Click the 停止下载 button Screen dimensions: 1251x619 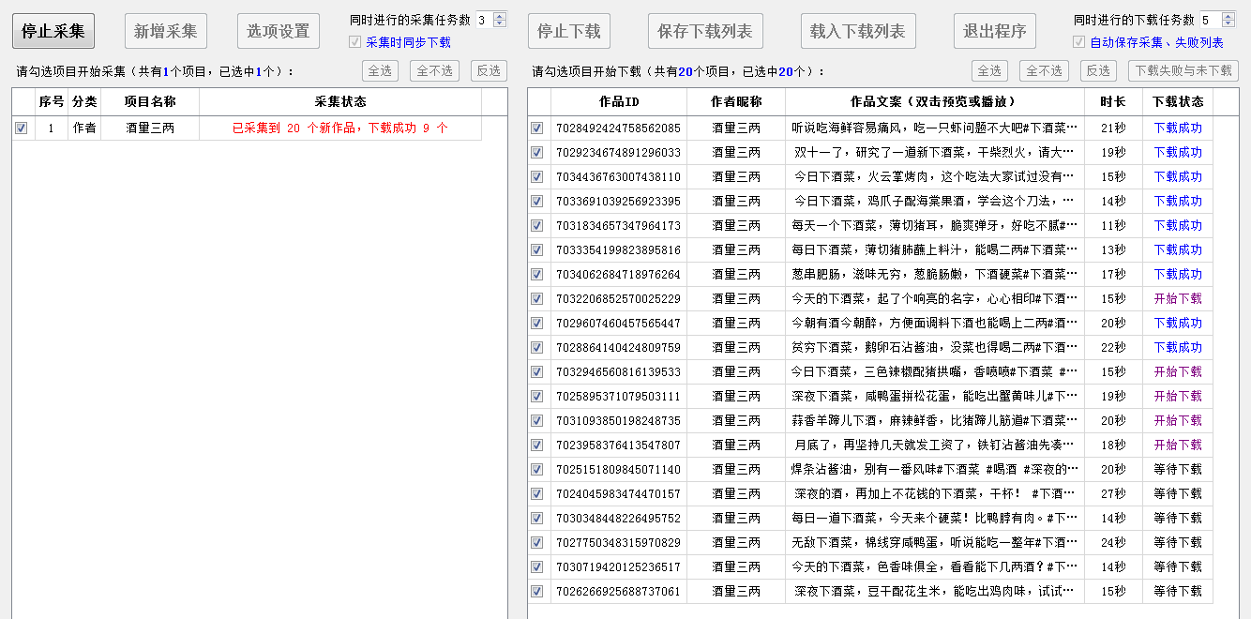click(569, 31)
